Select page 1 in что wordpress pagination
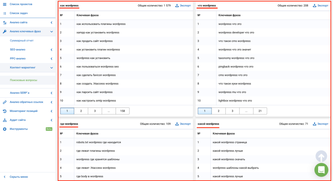 click(205, 111)
